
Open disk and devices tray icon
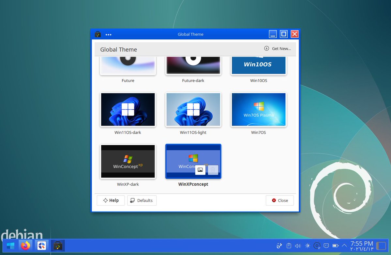pos(317,246)
